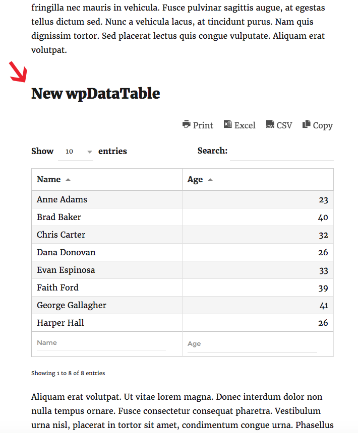Sort the table by Name column arrow
358x433 pixels.
pyautogui.click(x=68, y=180)
